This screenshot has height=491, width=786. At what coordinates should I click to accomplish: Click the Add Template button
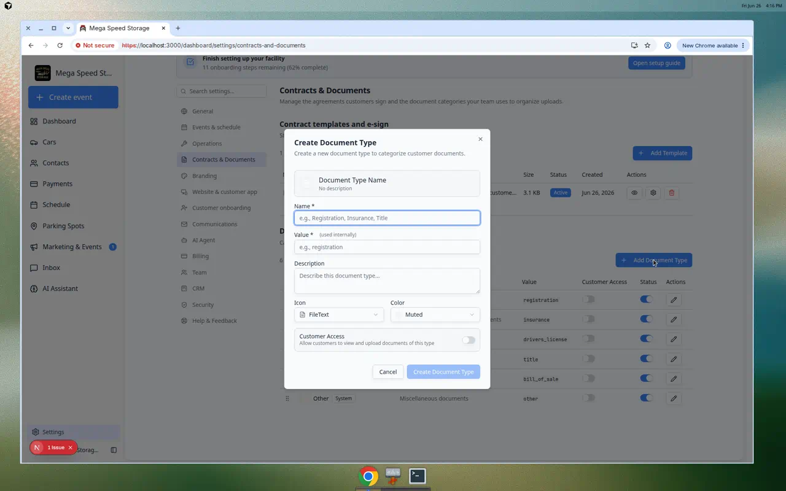pos(663,153)
